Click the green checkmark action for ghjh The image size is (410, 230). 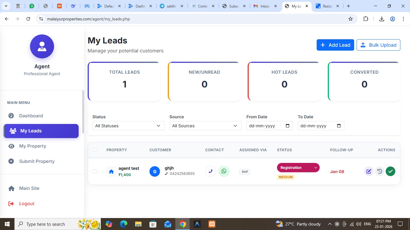390,171
